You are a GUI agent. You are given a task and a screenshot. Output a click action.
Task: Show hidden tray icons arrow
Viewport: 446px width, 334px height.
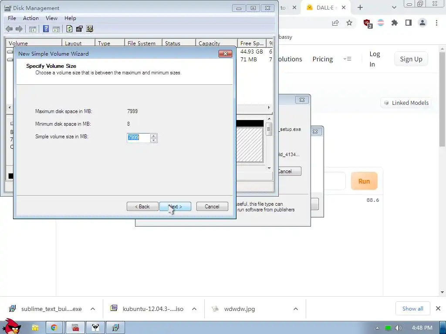click(x=378, y=328)
